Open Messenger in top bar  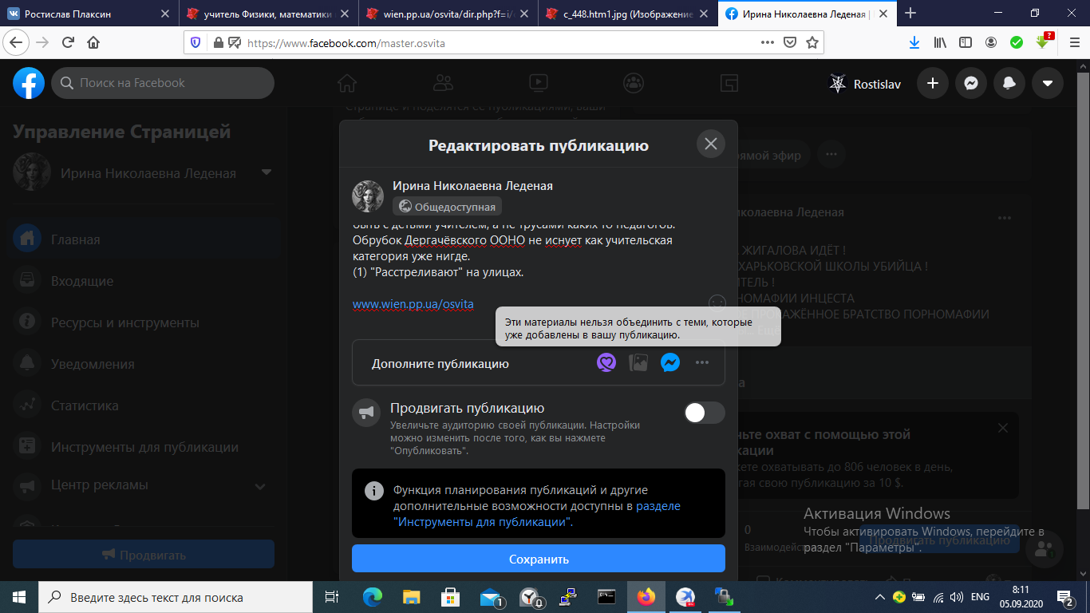point(971,83)
